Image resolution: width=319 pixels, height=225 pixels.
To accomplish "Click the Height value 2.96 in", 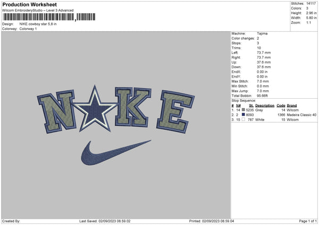I will coord(311,13).
